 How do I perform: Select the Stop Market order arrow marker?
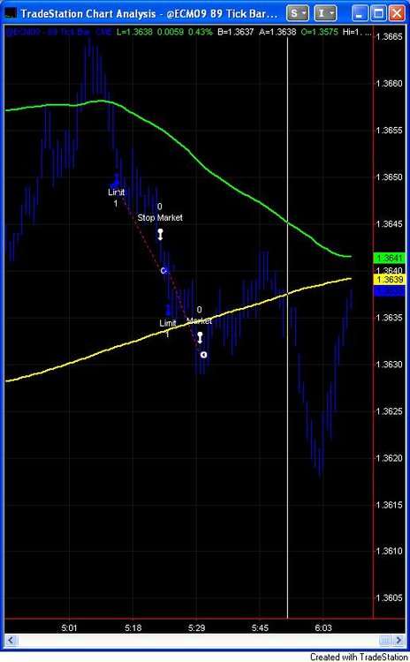pyautogui.click(x=160, y=235)
